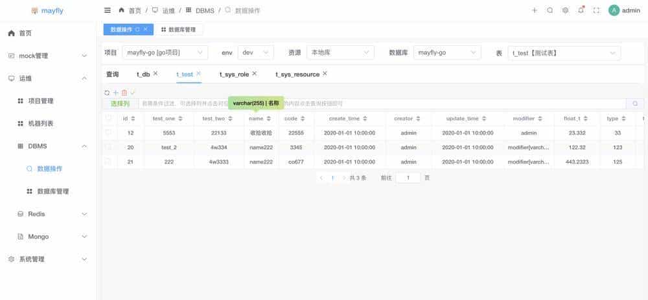648x300 pixels.
Task: Go to page 1 in pagination
Action: point(332,178)
